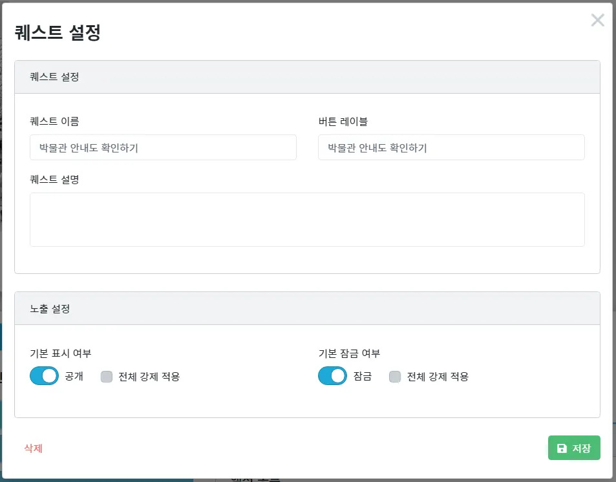Image resolution: width=616 pixels, height=482 pixels.
Task: Click into the 버튼 레이블 input box
Action: coord(451,147)
